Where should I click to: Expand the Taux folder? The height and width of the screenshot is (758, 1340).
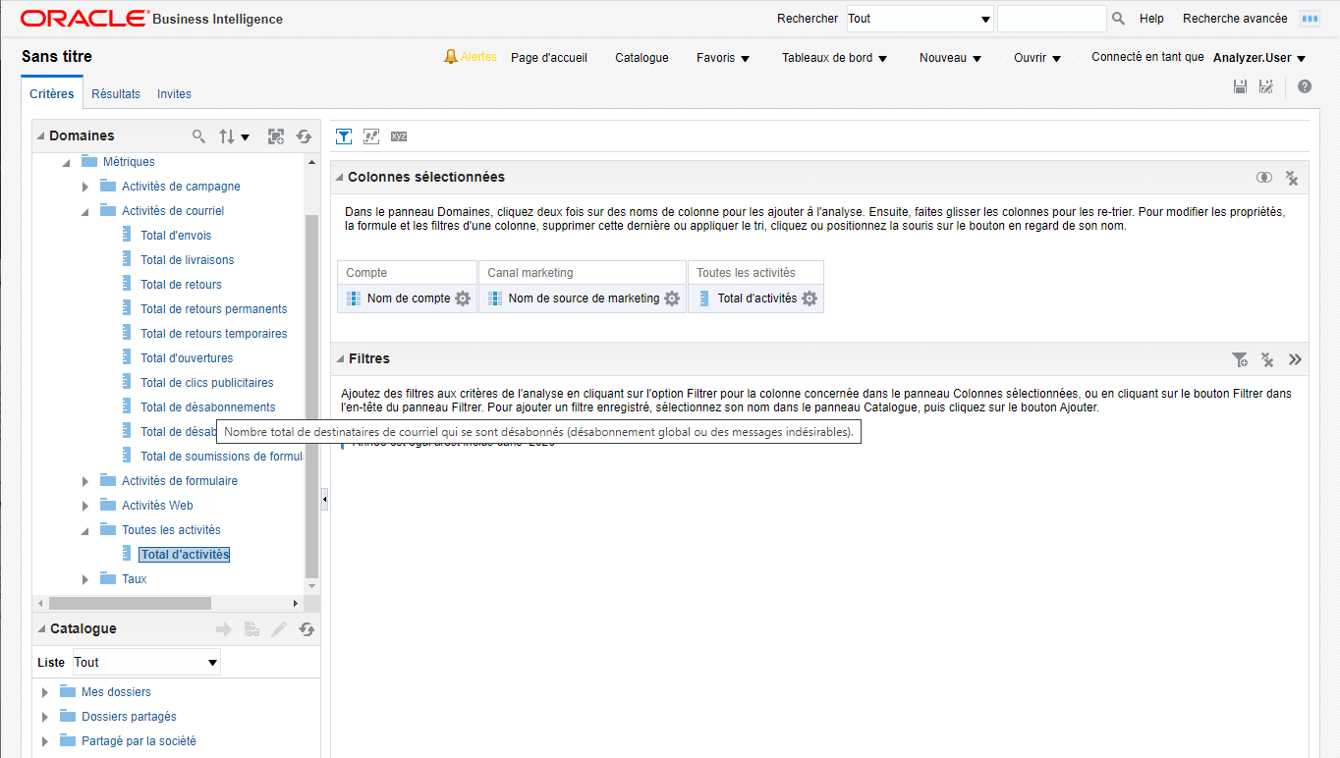point(85,579)
